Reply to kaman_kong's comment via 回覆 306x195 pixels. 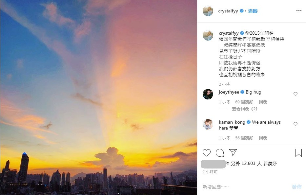[263, 138]
